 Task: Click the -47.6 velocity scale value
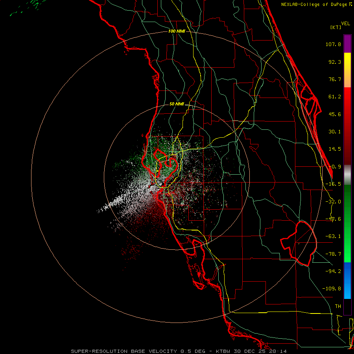click(x=333, y=219)
